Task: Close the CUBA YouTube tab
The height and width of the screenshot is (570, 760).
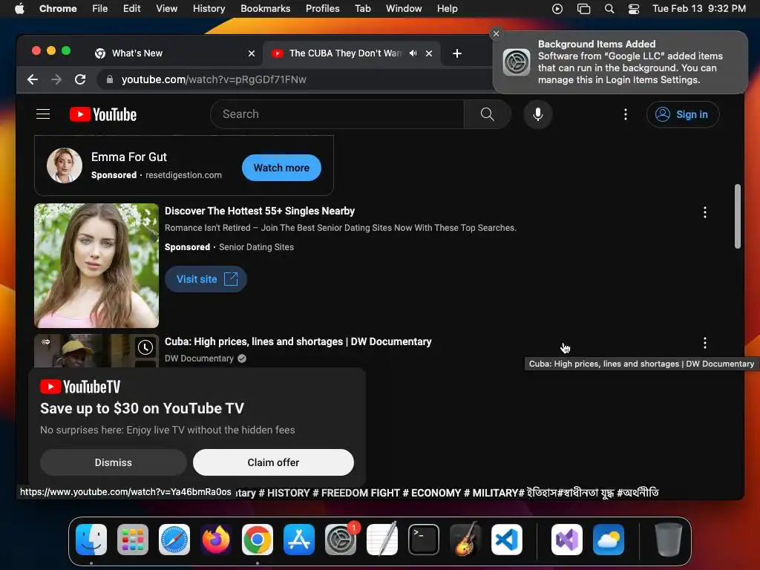Action: pyautogui.click(x=429, y=53)
